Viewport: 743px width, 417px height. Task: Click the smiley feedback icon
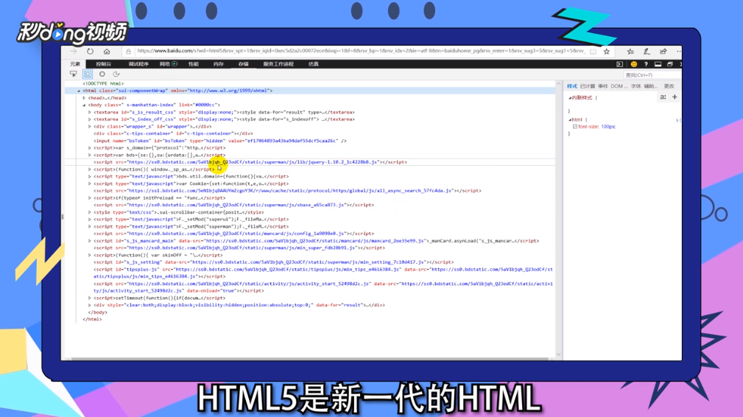[633, 64]
